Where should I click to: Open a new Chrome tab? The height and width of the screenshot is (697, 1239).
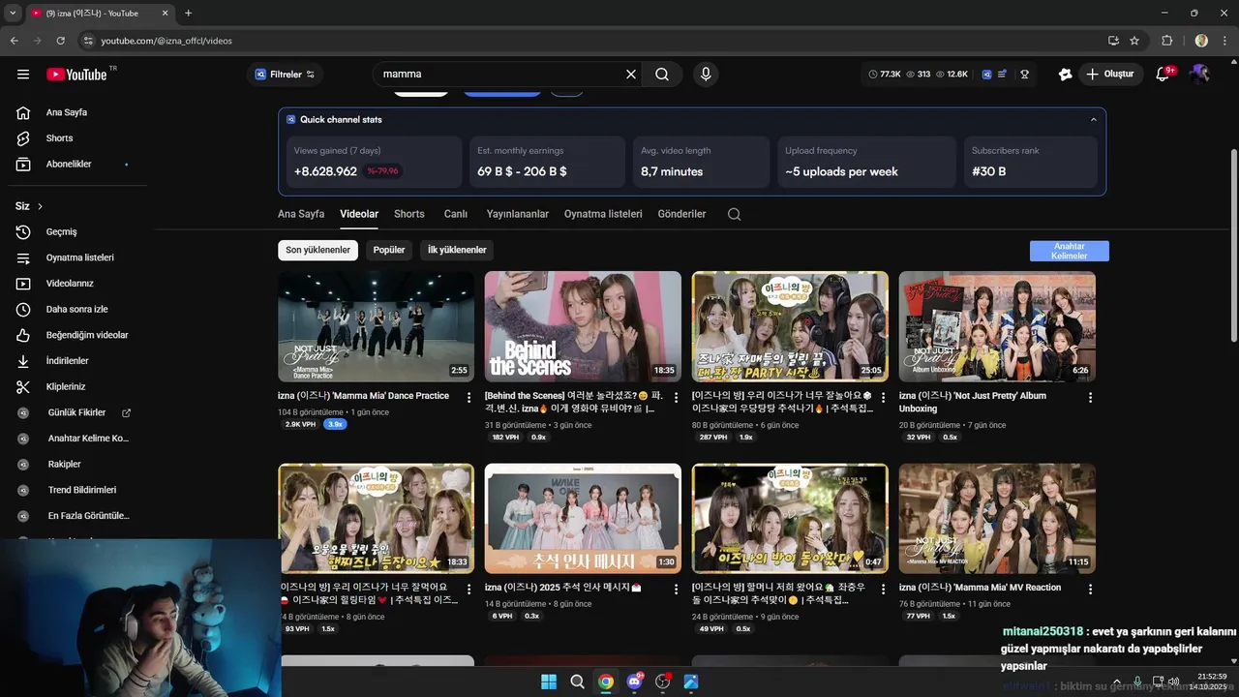point(188,14)
